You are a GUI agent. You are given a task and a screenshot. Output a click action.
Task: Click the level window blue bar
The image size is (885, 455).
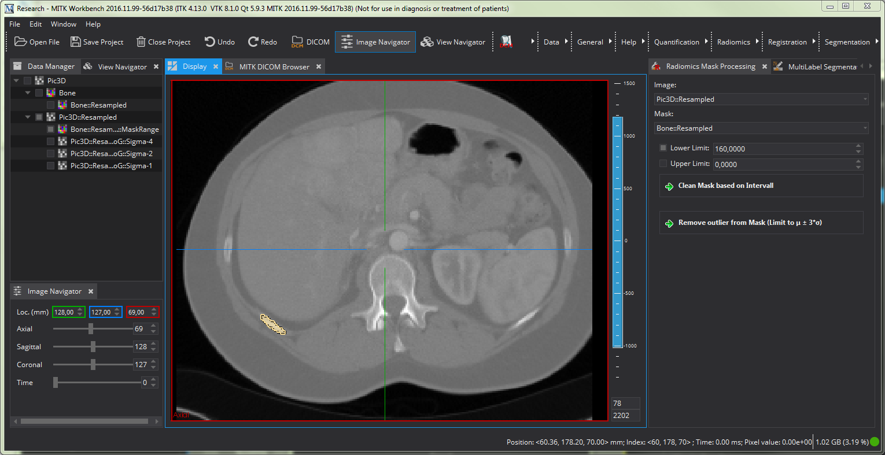coord(617,231)
